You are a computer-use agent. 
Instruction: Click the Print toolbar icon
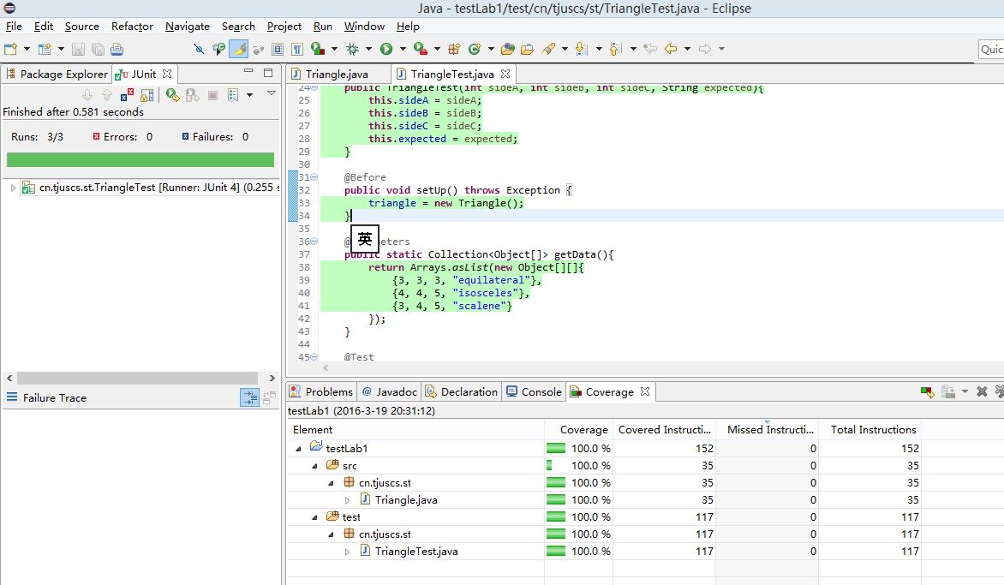tap(117, 50)
